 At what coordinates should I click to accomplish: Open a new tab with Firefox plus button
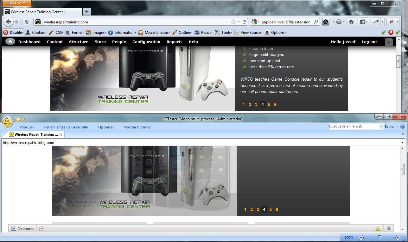point(86,12)
